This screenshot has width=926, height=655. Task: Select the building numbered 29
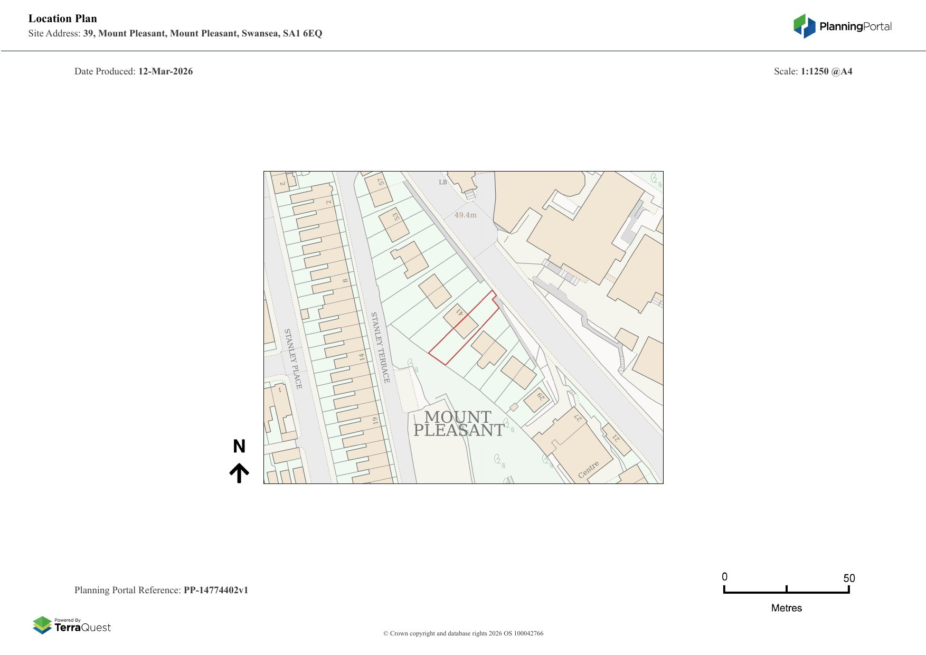(536, 400)
